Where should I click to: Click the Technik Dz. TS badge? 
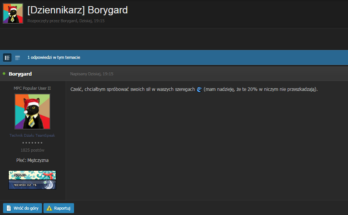pyautogui.click(x=32, y=184)
